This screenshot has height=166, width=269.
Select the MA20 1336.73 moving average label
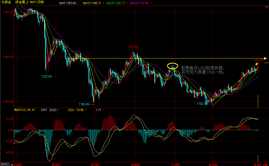point(116,3)
